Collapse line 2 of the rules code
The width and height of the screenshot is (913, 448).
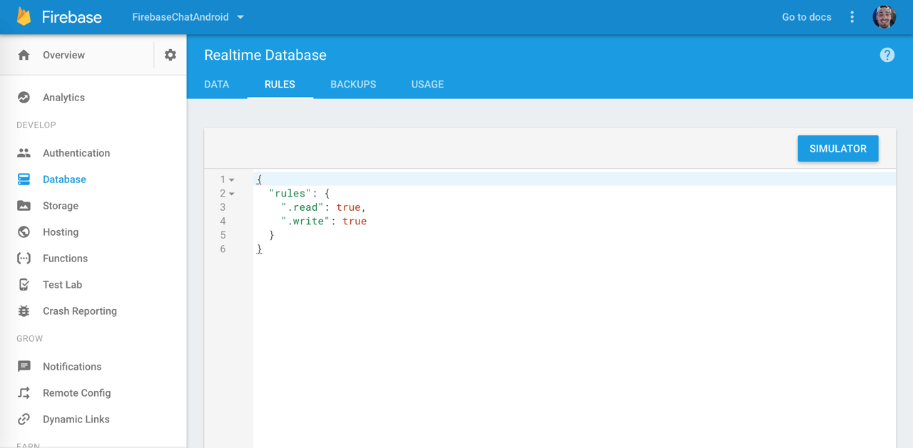[x=231, y=193]
